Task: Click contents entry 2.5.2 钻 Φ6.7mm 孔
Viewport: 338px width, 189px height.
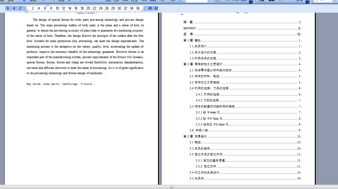Action: click(x=248, y=118)
